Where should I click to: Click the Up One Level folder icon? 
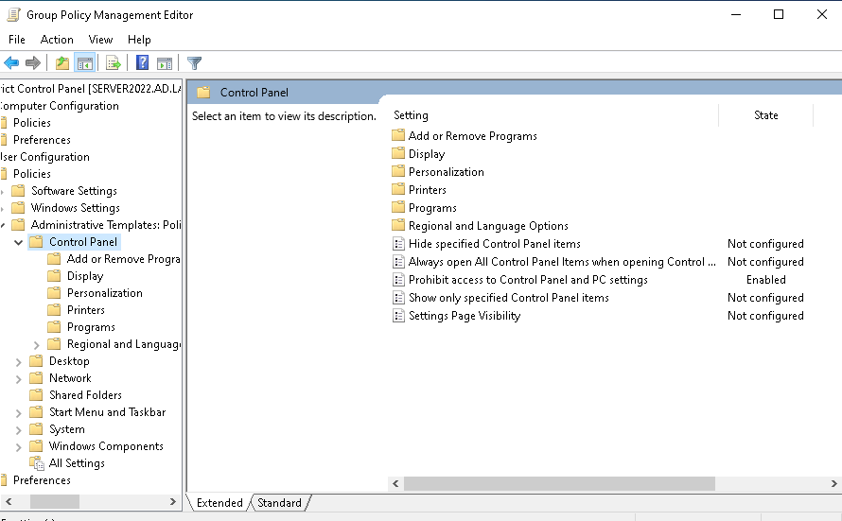coord(62,63)
